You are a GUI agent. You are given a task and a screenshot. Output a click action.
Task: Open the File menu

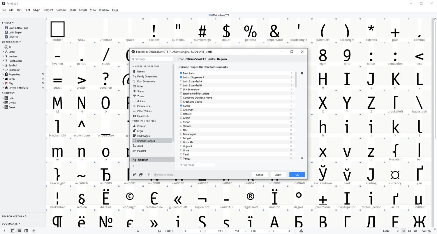pyautogui.click(x=4, y=10)
